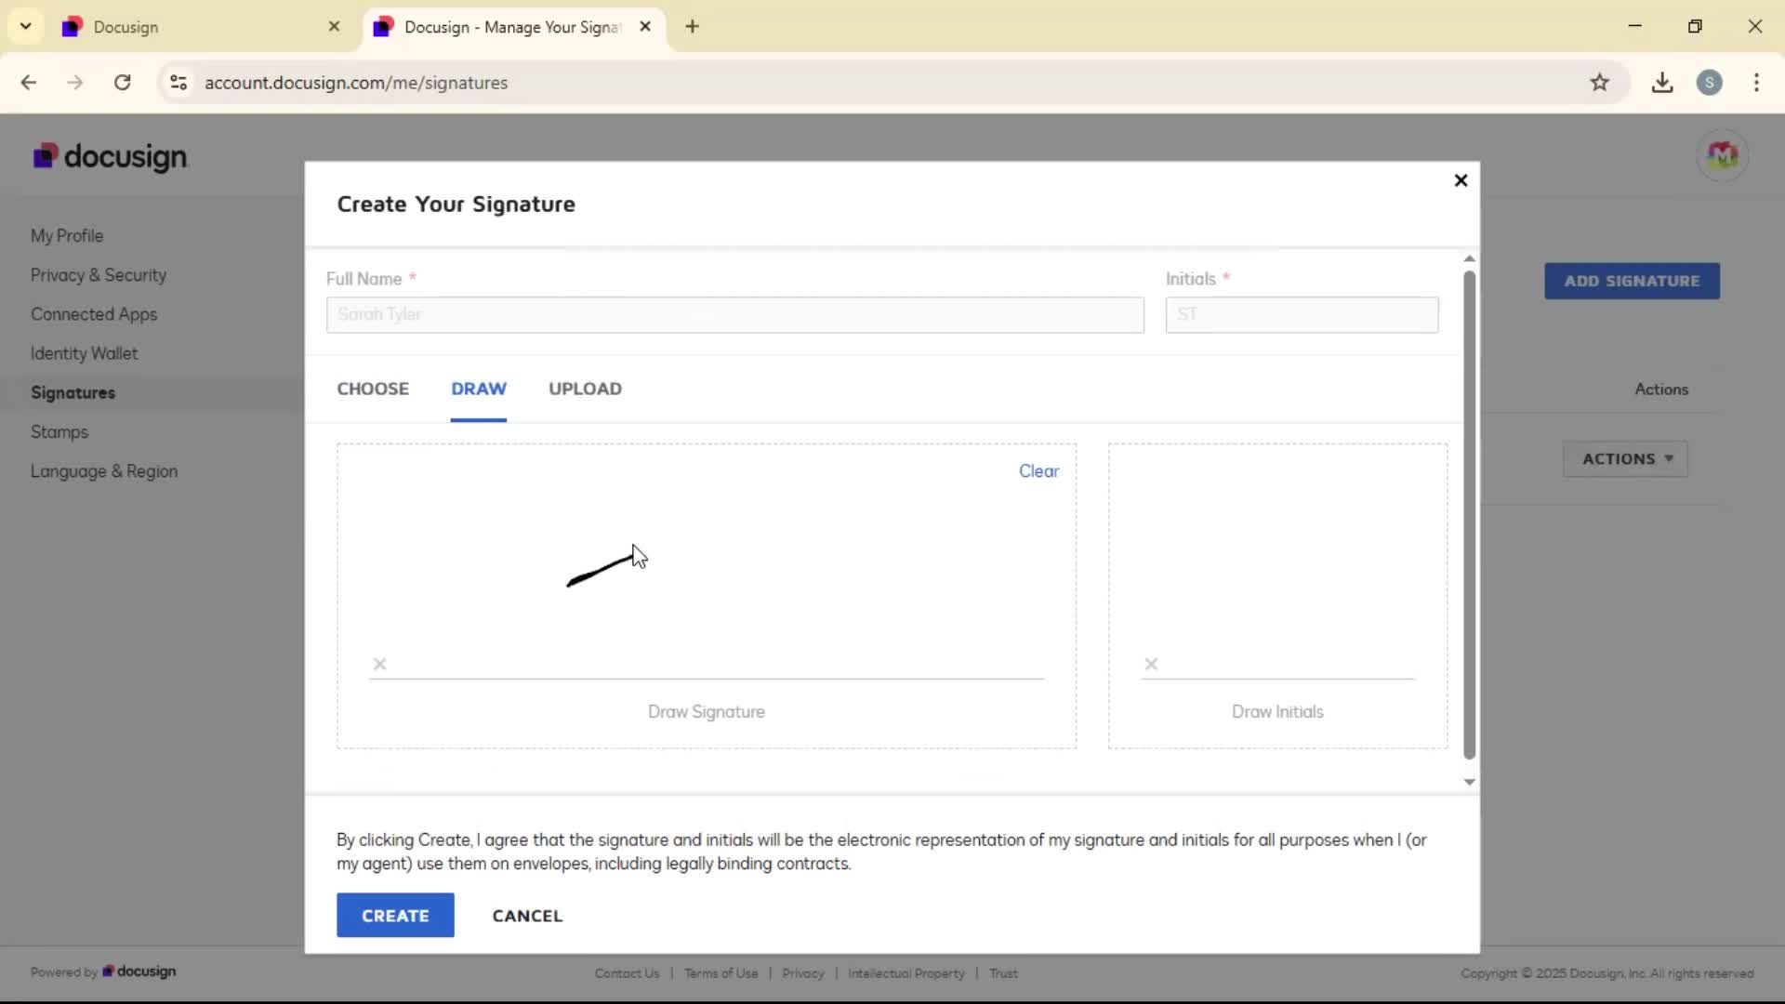Click inside the Draw Initials canvas
Viewport: 1785px width, 1004px height.
coord(1277,596)
